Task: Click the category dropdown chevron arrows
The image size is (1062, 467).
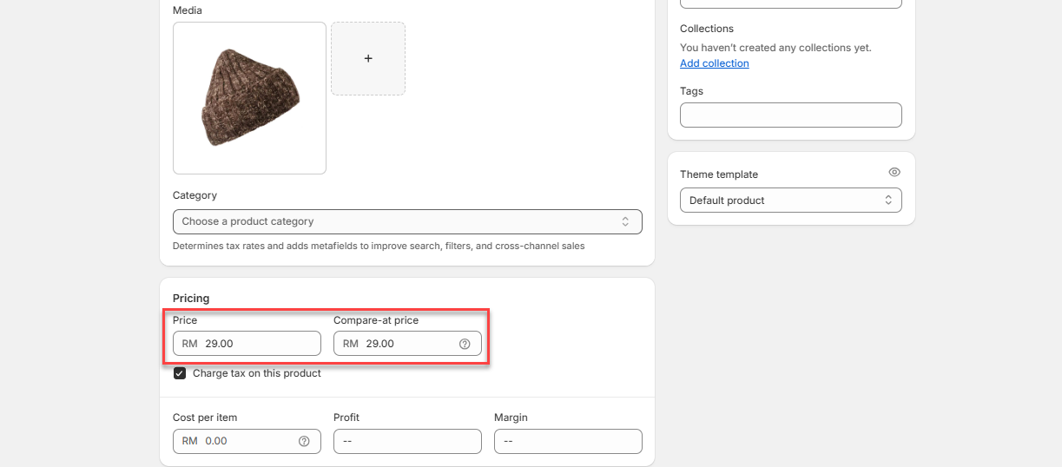Action: [625, 221]
